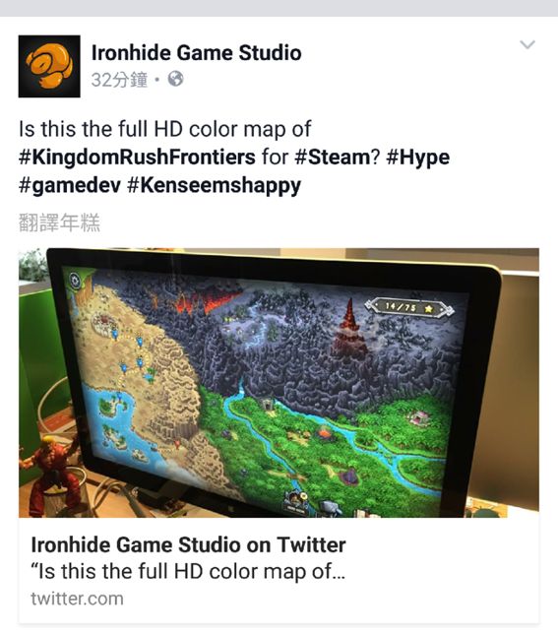
Task: Expand post options chevron menu
Action: point(527,44)
